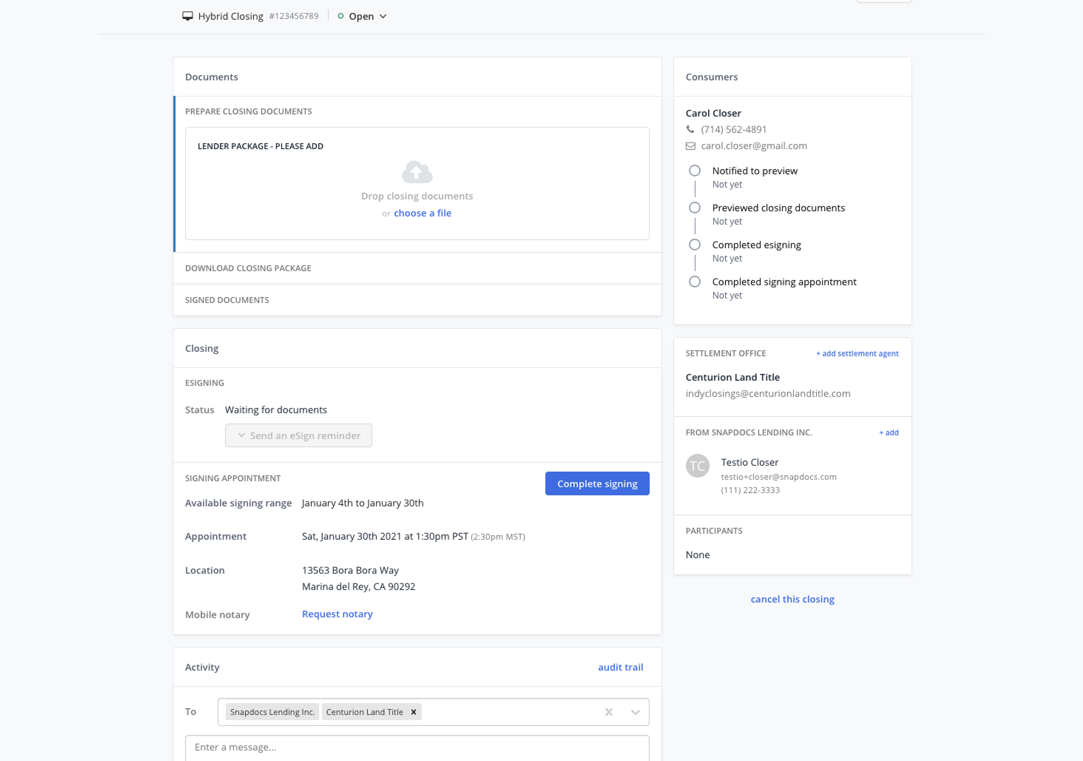
Task: Click the Completed esigning status circle
Action: click(x=694, y=244)
